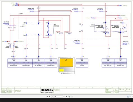Image resolution: width=133 pixels, height=102 pixels.
Task: Click the S221 cross-reference at top left
Action: coord(17,3)
